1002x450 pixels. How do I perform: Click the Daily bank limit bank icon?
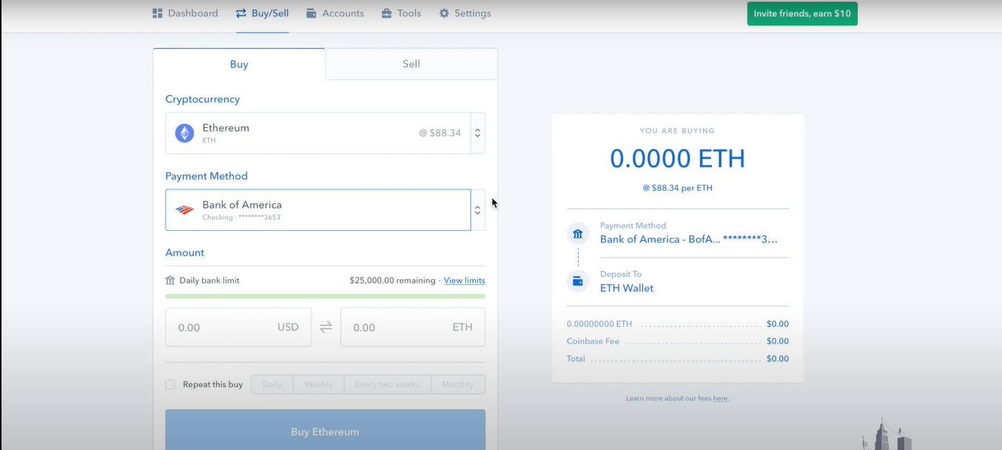[x=170, y=281]
